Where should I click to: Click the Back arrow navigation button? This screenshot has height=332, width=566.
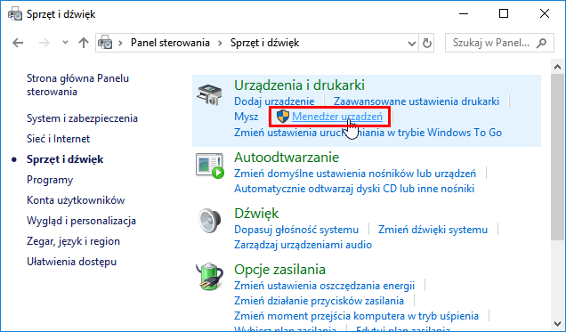(x=18, y=43)
